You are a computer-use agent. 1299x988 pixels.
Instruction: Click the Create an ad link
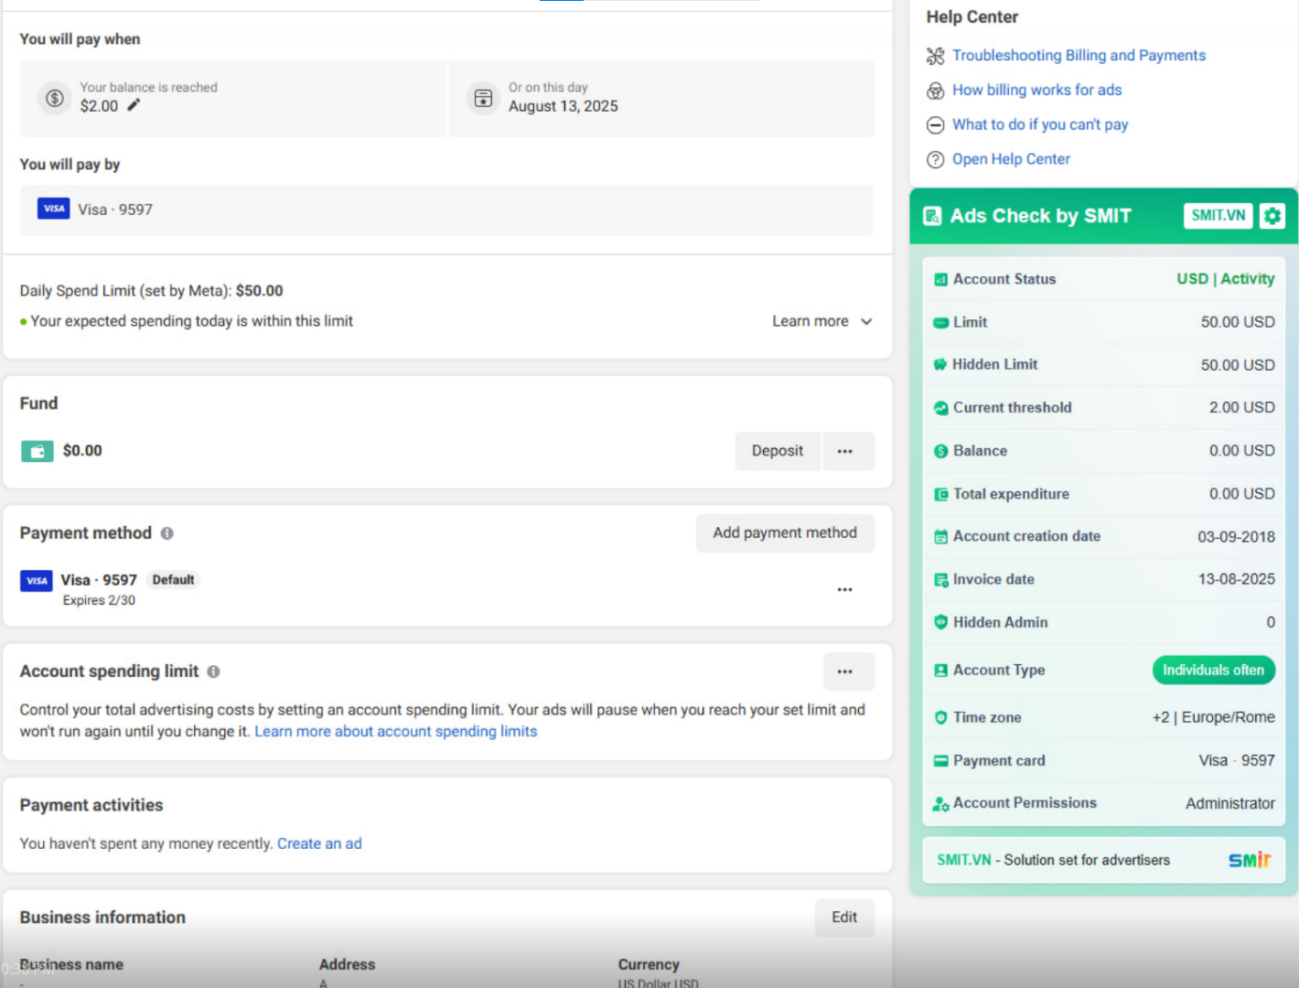319,843
